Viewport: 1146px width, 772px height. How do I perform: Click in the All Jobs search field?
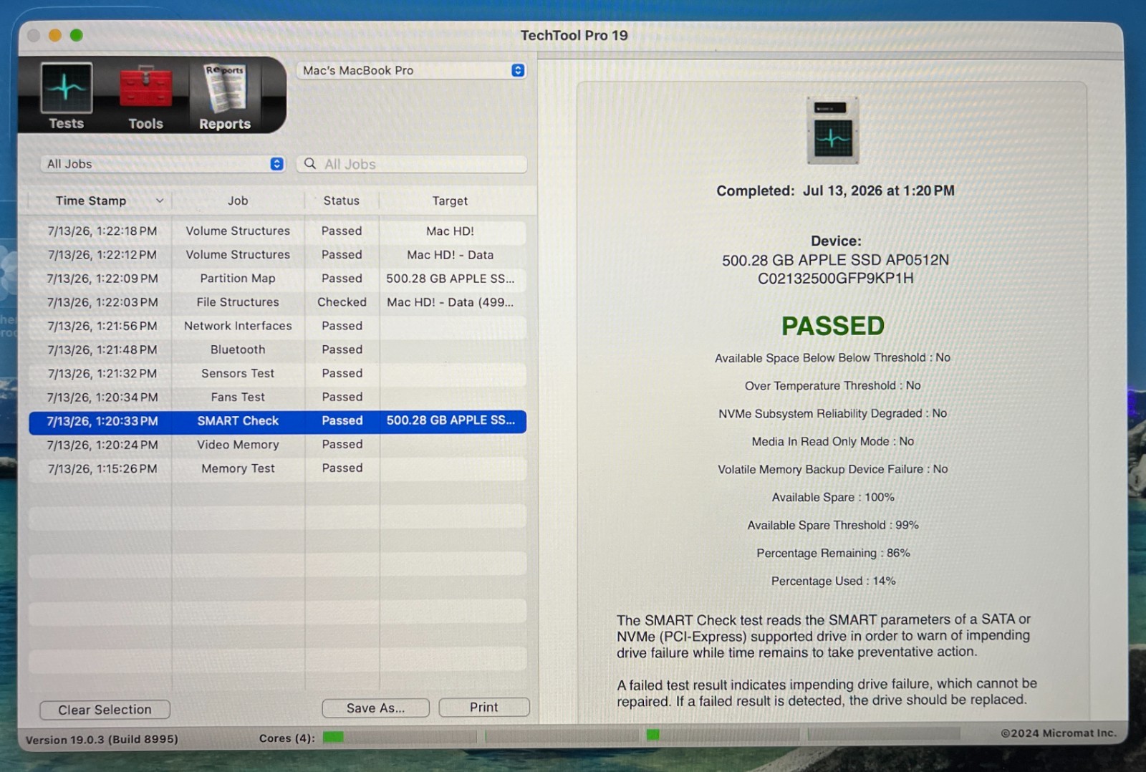tap(412, 164)
